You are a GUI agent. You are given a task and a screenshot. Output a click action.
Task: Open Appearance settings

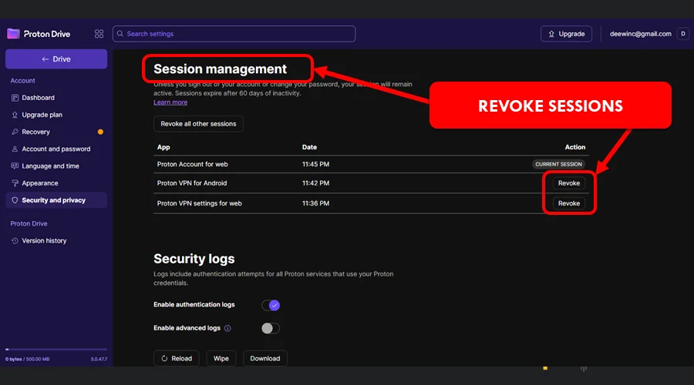click(56, 183)
